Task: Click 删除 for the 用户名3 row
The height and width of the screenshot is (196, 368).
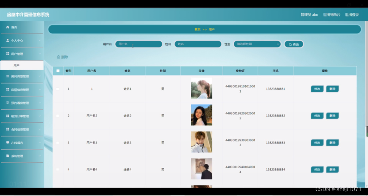Action: tap(332, 142)
